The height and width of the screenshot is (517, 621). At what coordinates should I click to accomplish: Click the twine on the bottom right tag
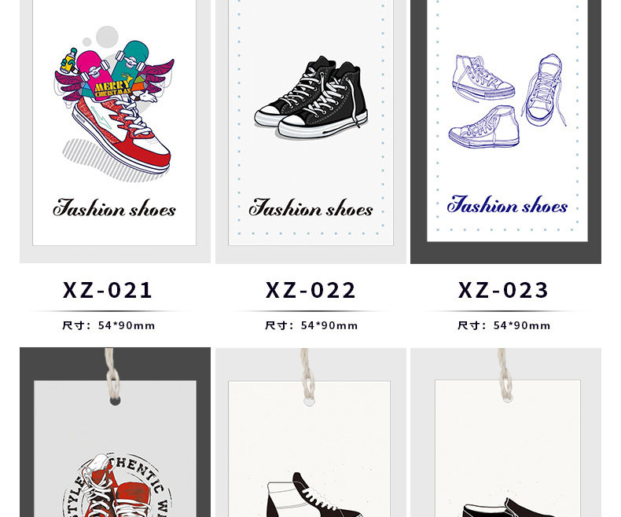(x=504, y=373)
